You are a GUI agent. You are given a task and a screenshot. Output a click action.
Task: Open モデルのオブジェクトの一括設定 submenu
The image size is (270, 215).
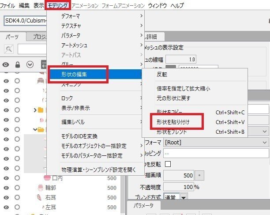point(96,146)
